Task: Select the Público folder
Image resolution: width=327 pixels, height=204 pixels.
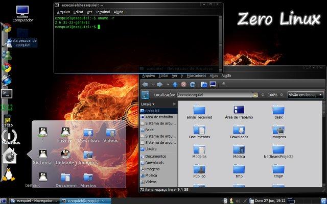Action: [x=199, y=171]
